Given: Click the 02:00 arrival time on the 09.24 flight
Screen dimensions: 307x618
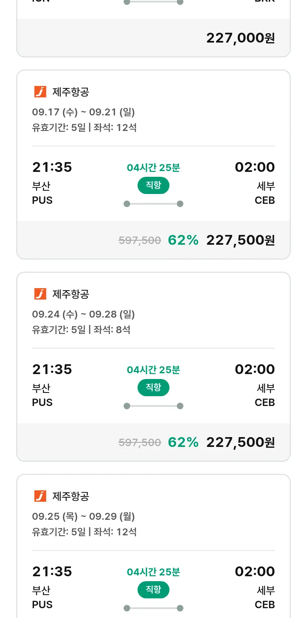Looking at the screenshot, I should click(255, 370).
